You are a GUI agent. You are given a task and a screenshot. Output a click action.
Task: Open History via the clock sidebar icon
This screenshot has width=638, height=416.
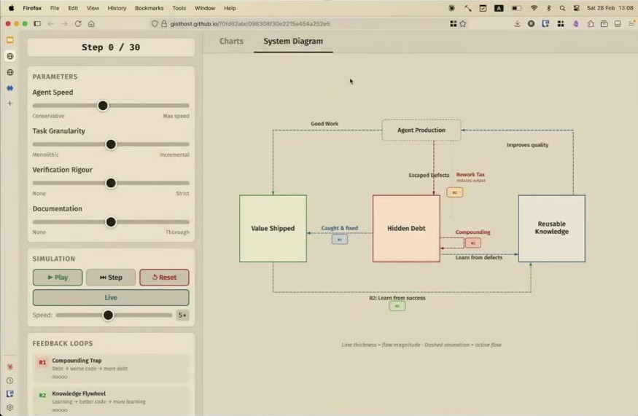pos(10,380)
